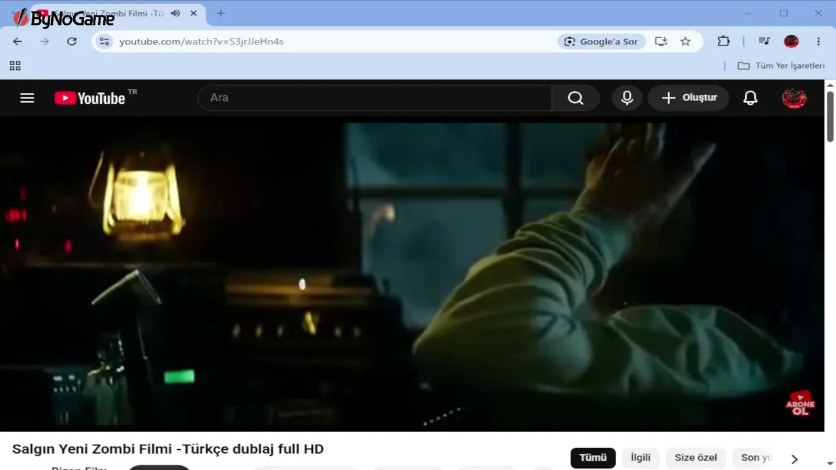The height and width of the screenshot is (470, 836).
Task: Click the address bar URL youtube.com/watch
Action: pyautogui.click(x=201, y=41)
